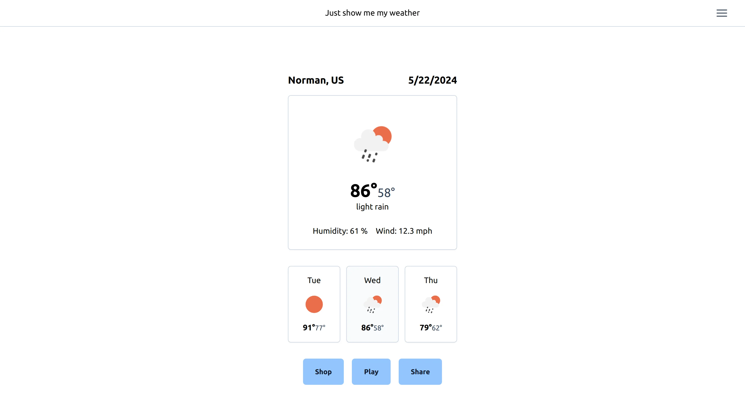Select the Wed day label

point(372,280)
